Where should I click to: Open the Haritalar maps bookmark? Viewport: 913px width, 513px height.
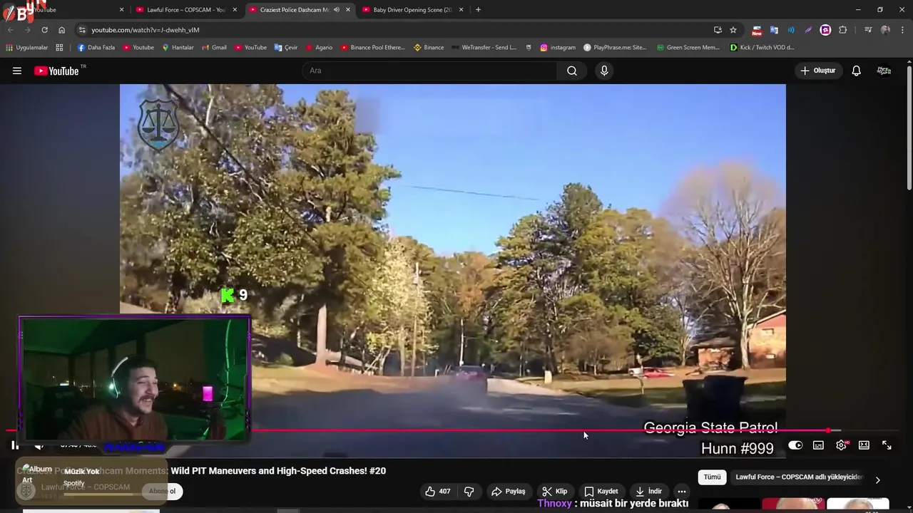(x=178, y=48)
